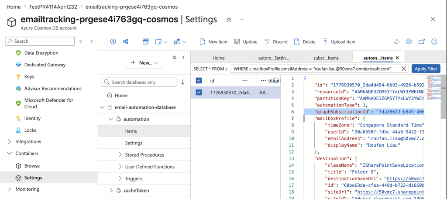Open Settings under automation container
447x199 pixels.
[134, 143]
